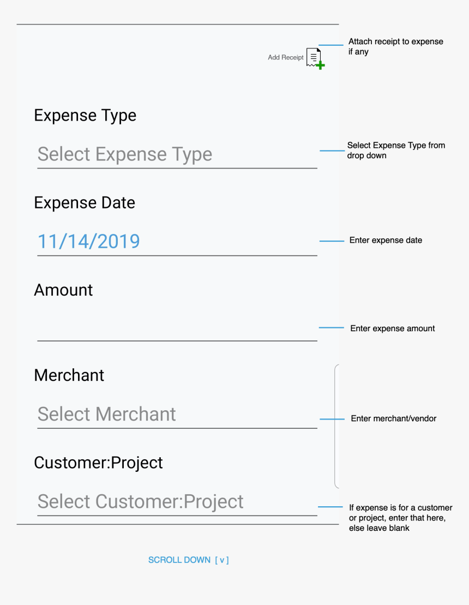469x605 pixels.
Task: Open the Select Merchant dropdown
Action: 177,415
